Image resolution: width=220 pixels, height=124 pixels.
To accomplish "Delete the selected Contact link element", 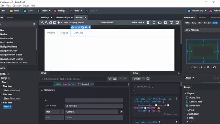I will click(89, 27).
